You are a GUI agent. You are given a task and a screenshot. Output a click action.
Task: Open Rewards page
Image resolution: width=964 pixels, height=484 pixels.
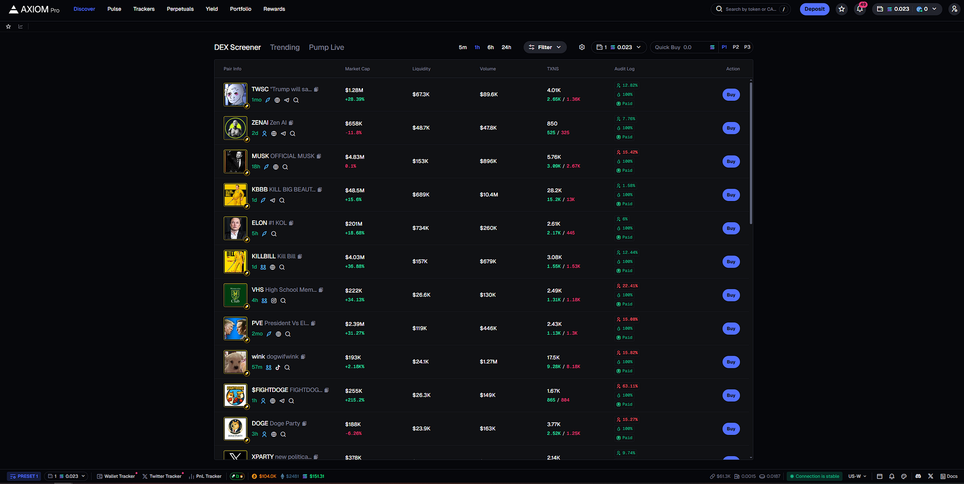[274, 9]
